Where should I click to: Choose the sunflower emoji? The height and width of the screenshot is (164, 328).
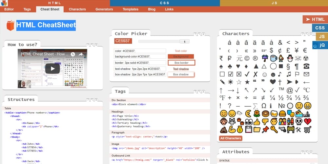(x=257, y=113)
